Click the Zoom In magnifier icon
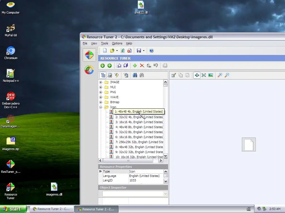Viewport: 285px width, 213px height. [x=220, y=75]
